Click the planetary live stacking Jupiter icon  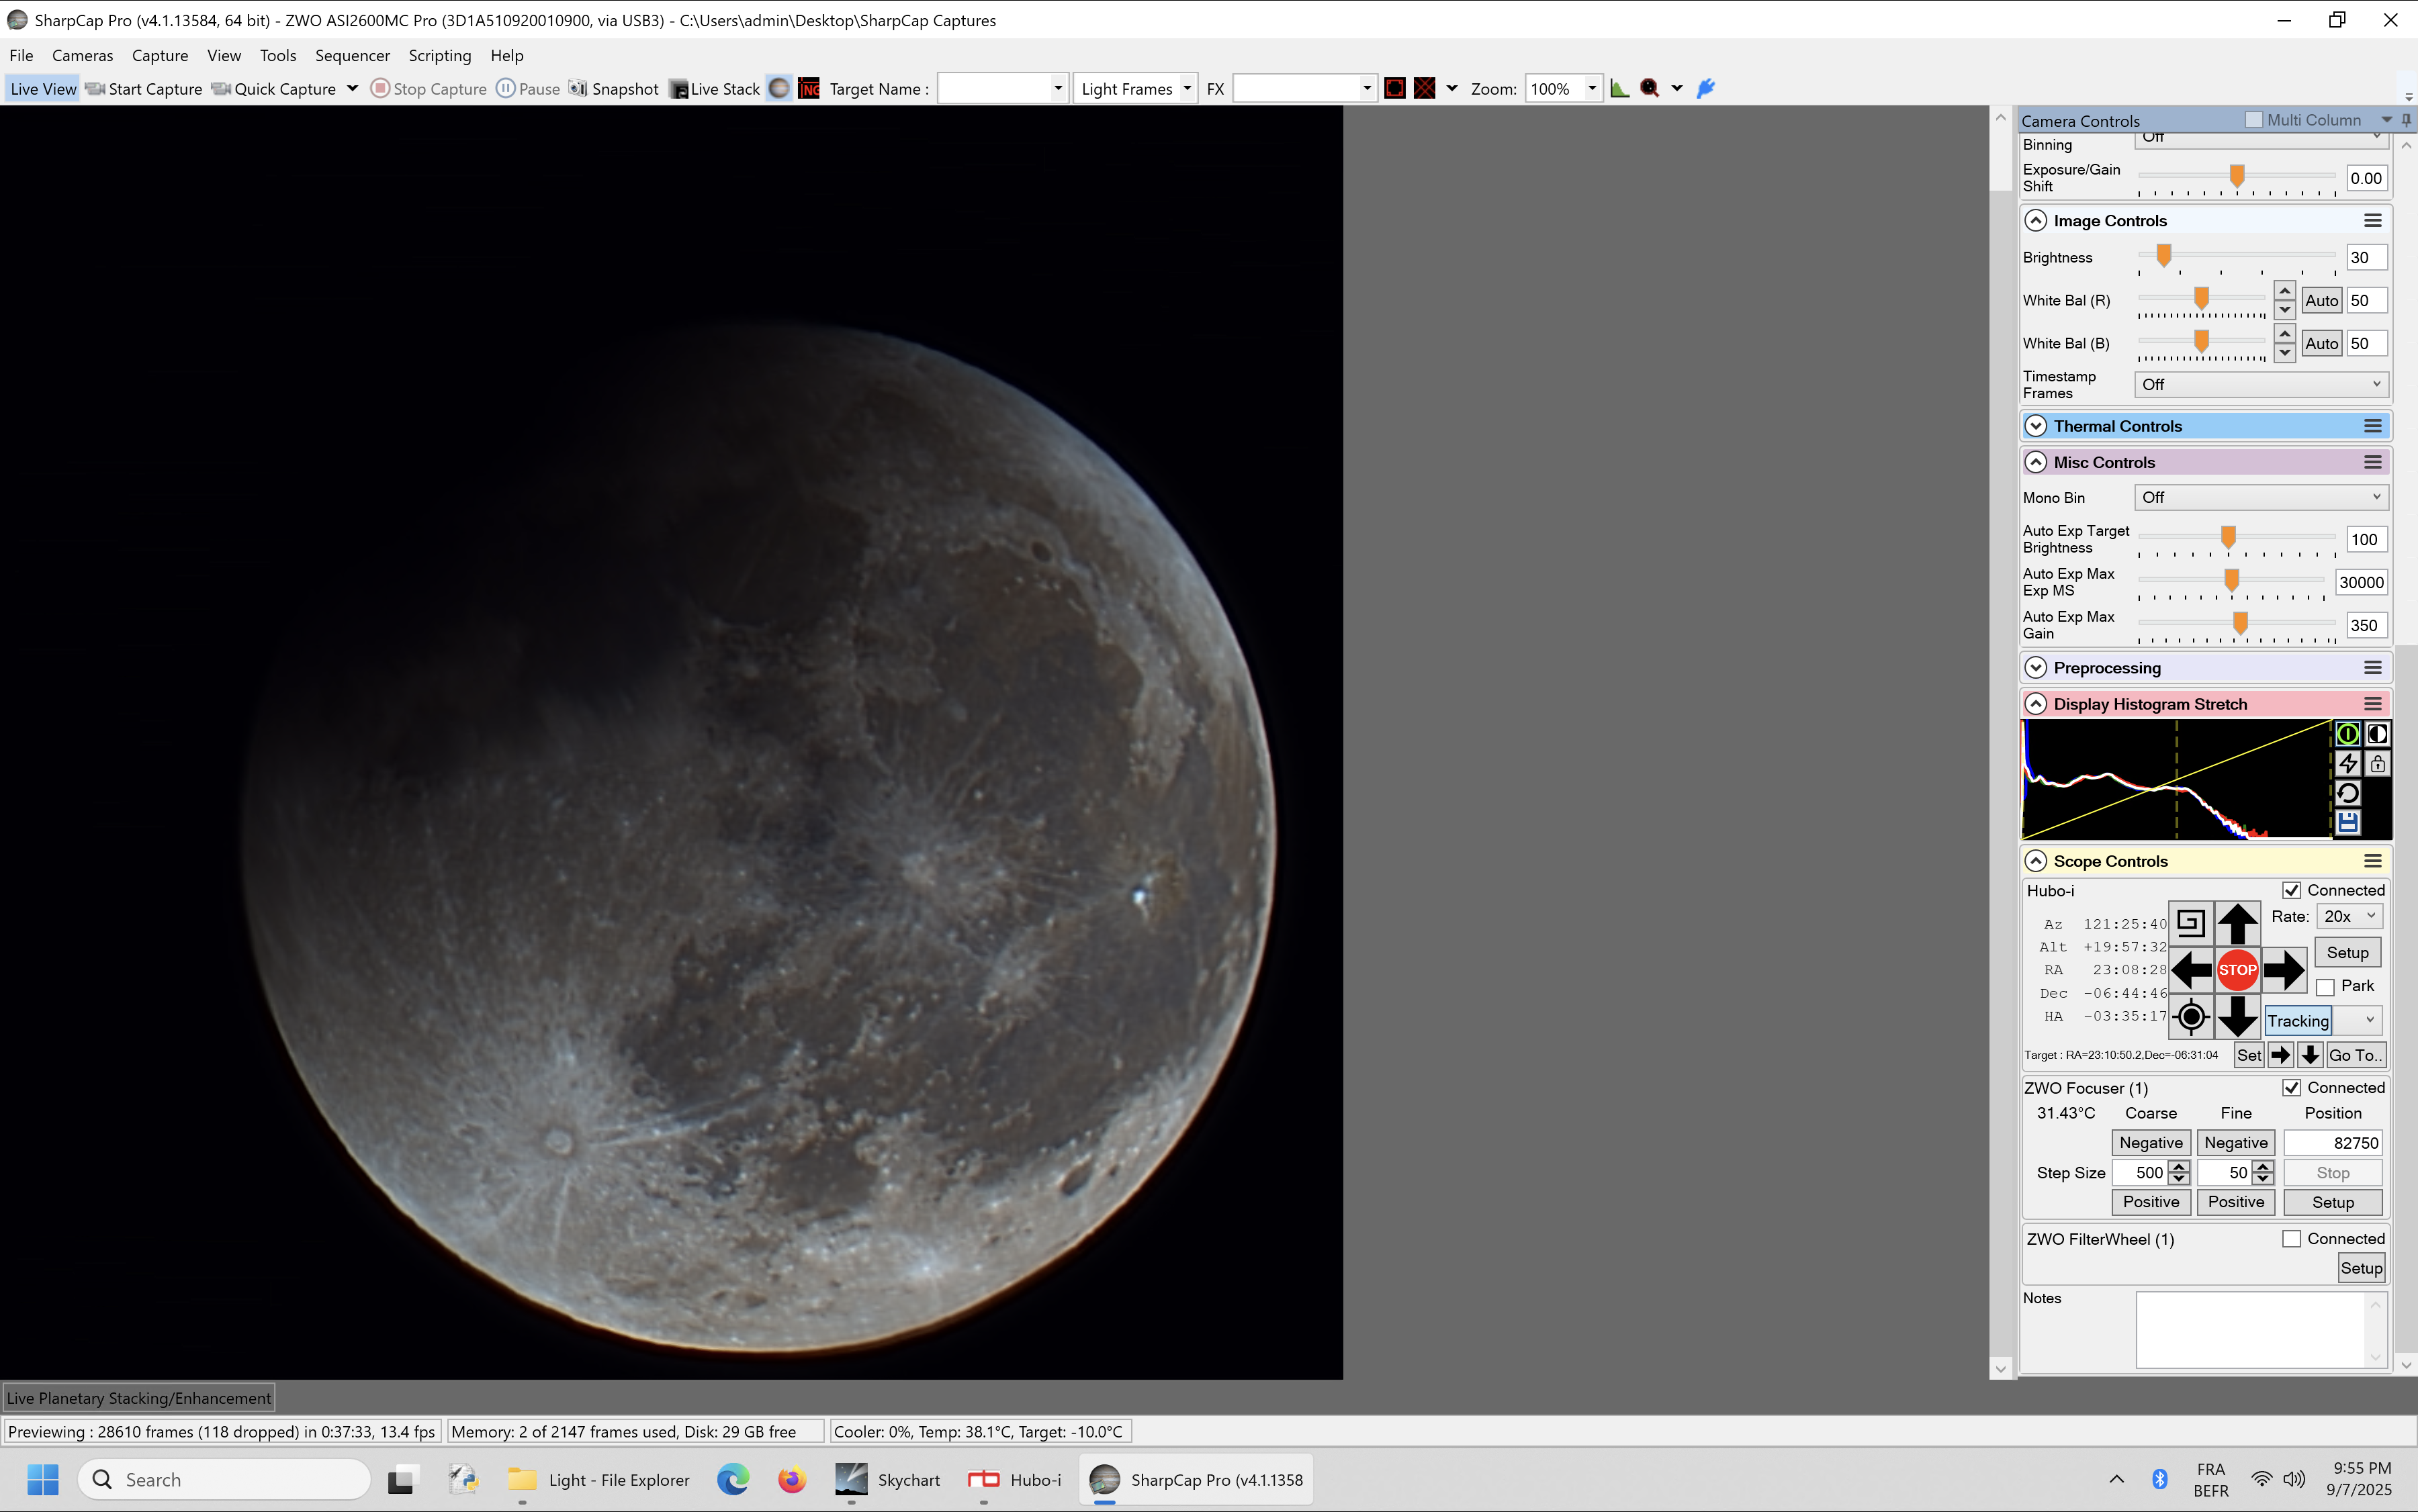pyautogui.click(x=779, y=88)
